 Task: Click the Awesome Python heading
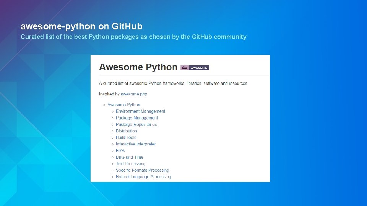138,67
